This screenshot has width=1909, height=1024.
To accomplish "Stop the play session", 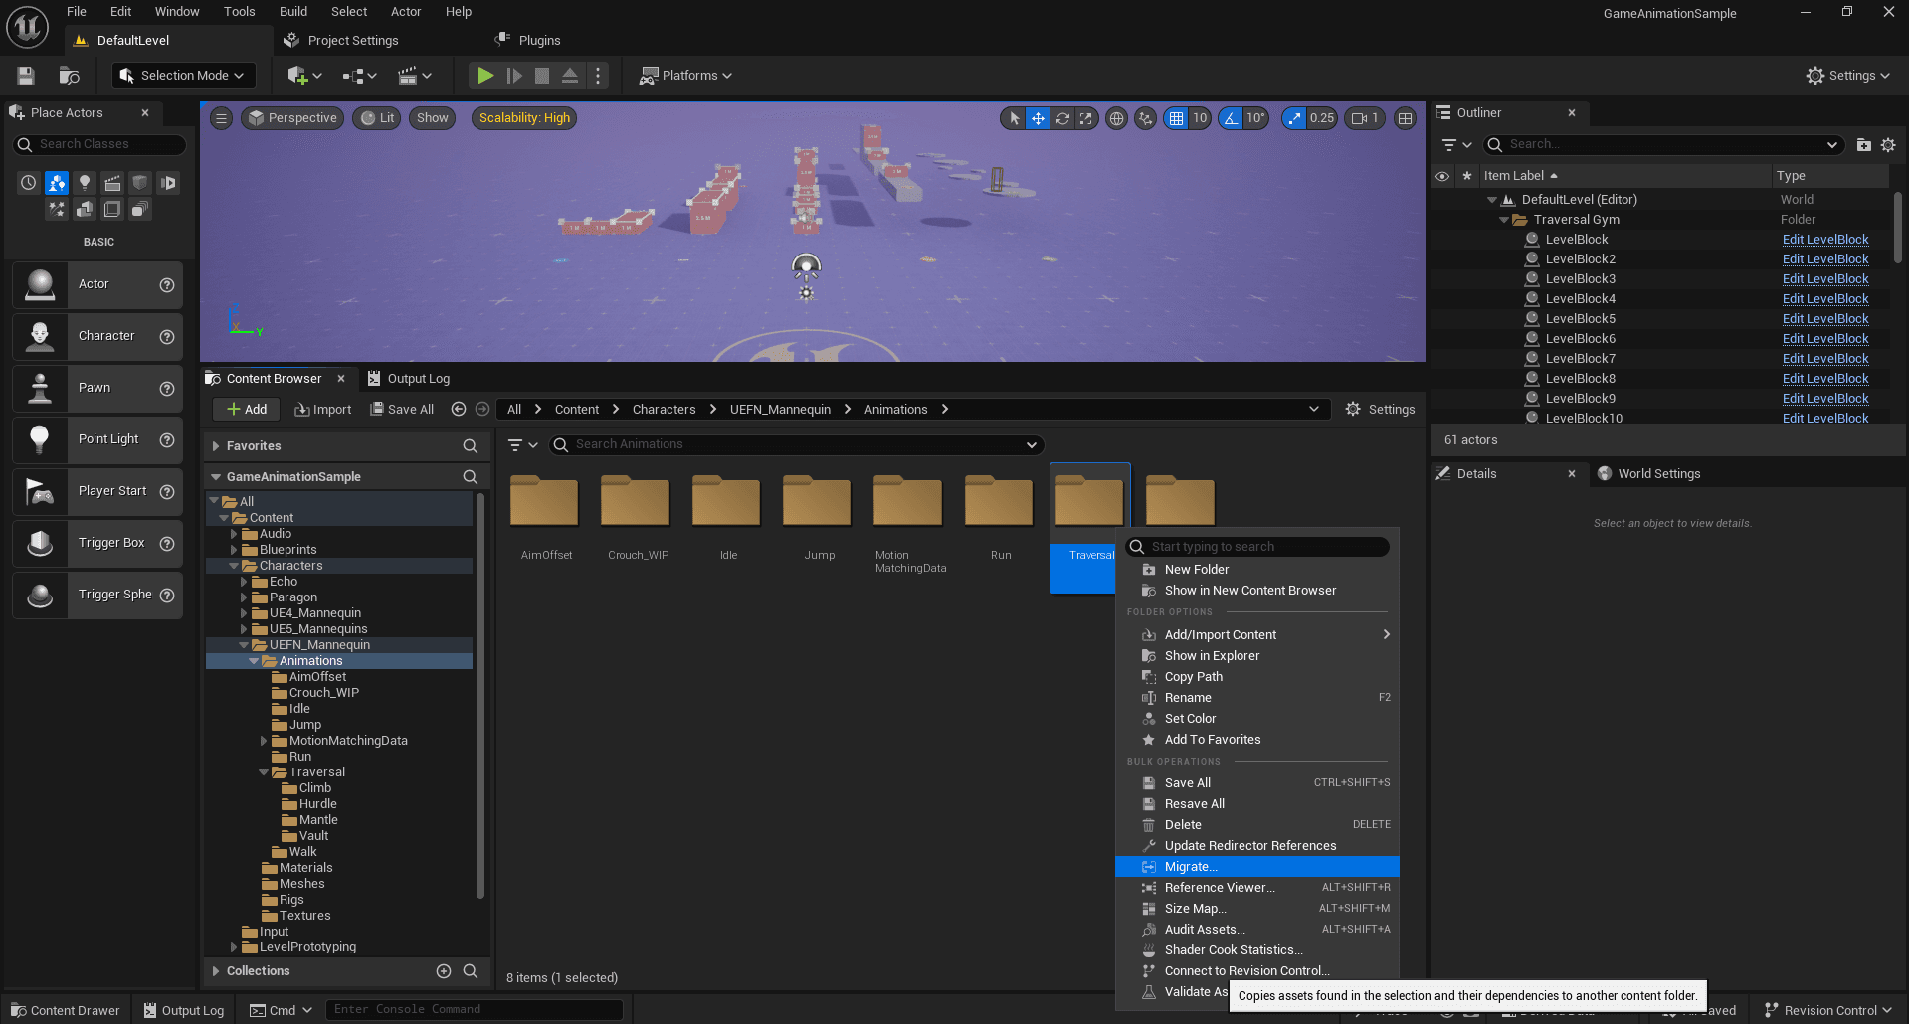I will (542, 76).
